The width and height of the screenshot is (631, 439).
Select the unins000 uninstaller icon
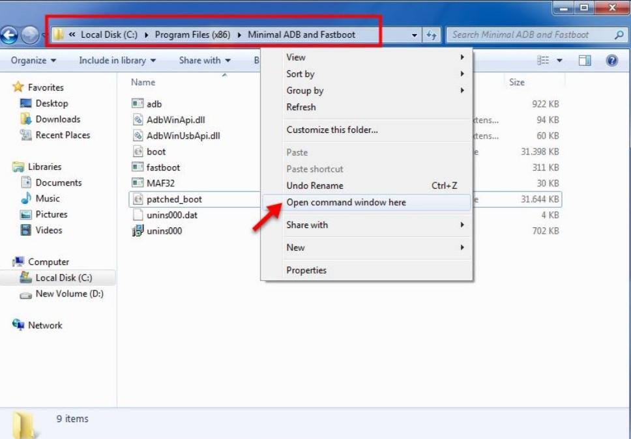pyautogui.click(x=138, y=231)
